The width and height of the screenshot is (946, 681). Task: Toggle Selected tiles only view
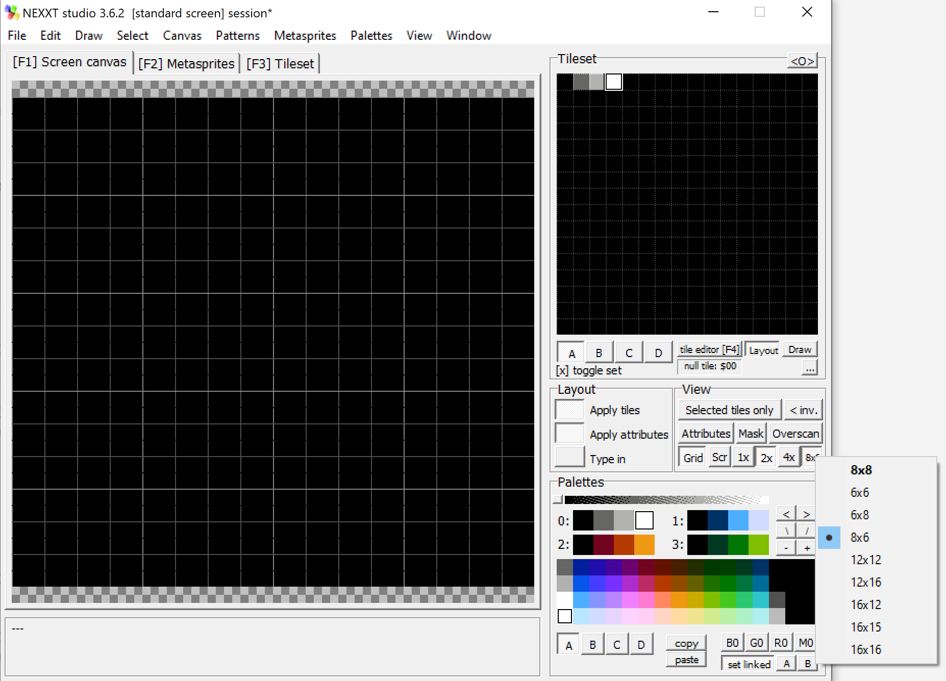[x=729, y=410]
